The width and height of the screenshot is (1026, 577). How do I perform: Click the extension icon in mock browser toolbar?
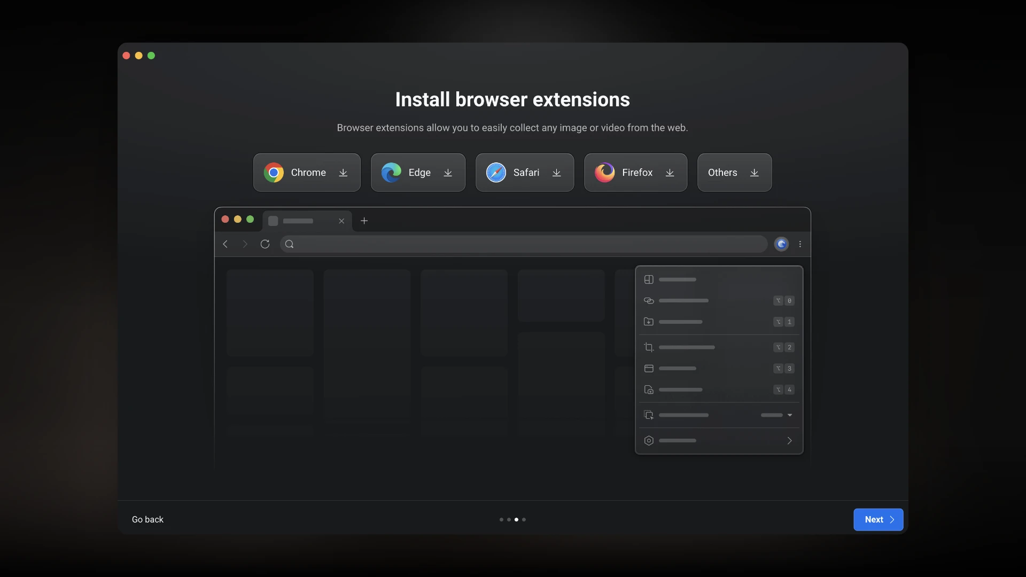pos(781,244)
